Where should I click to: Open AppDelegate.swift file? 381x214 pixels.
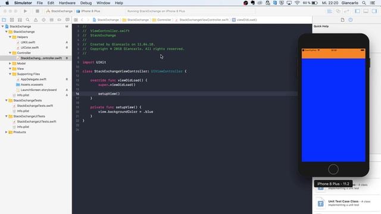[x=33, y=79]
